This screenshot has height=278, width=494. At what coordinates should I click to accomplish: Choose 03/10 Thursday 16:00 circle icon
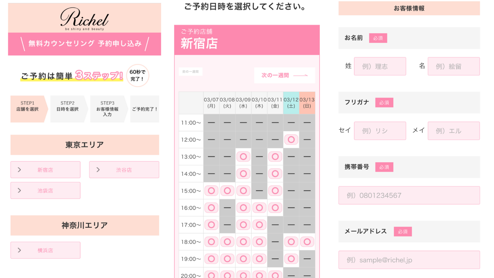click(x=259, y=208)
